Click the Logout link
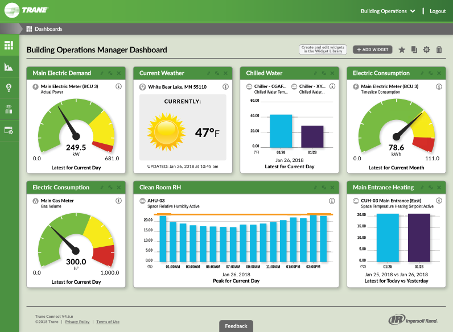Viewport: 453px width, 332px height. pos(438,11)
